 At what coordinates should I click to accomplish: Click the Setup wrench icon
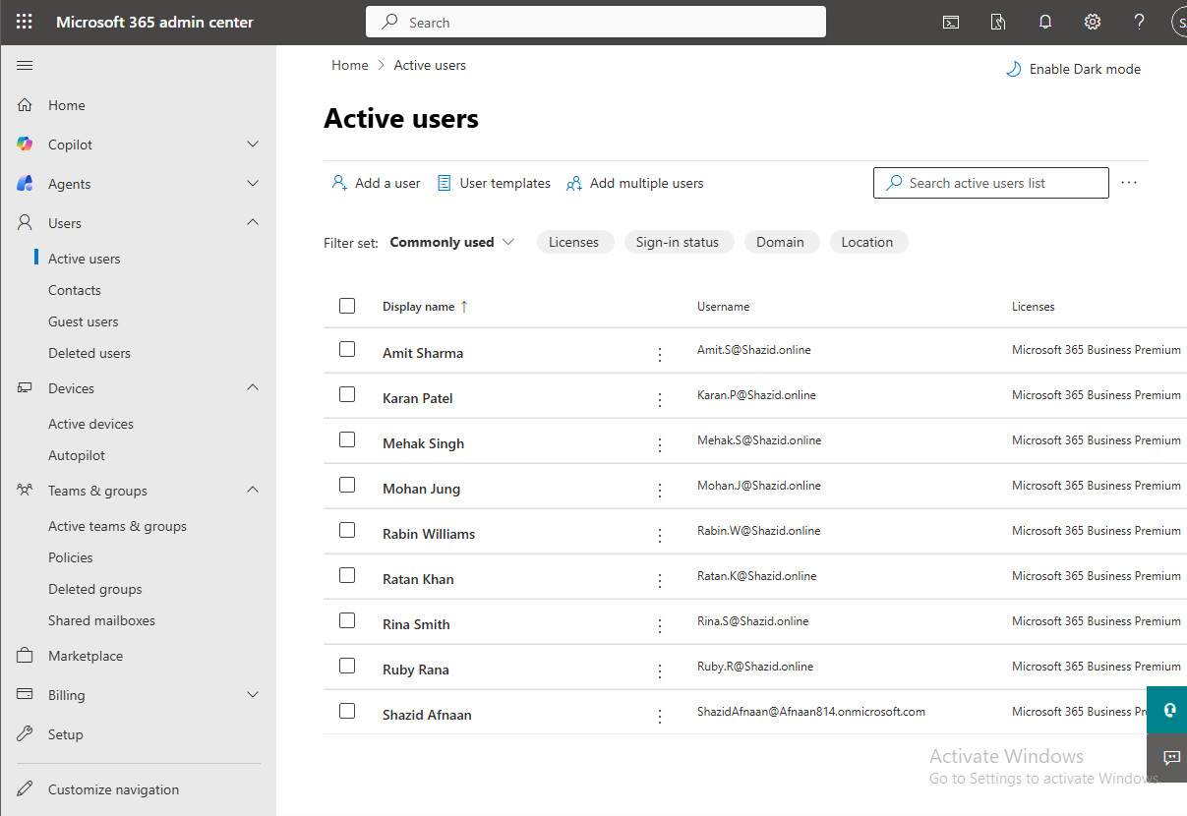click(26, 734)
